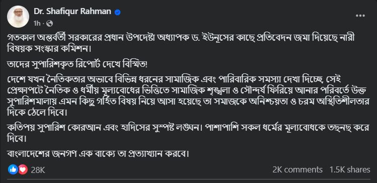Viewport: 377px width, 183px height.
Task: View the 28K reactions list
Action: tap(38, 170)
